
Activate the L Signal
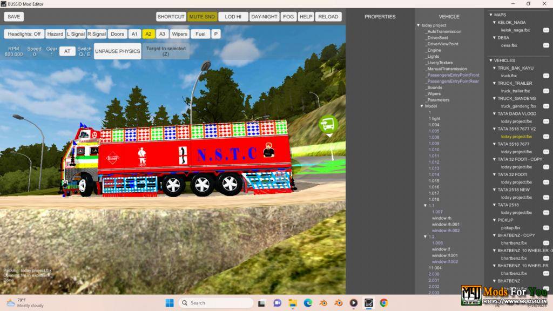coord(76,34)
